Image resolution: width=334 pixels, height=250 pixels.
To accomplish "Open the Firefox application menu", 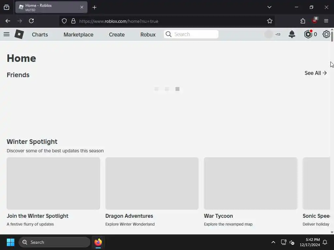I will [x=326, y=21].
